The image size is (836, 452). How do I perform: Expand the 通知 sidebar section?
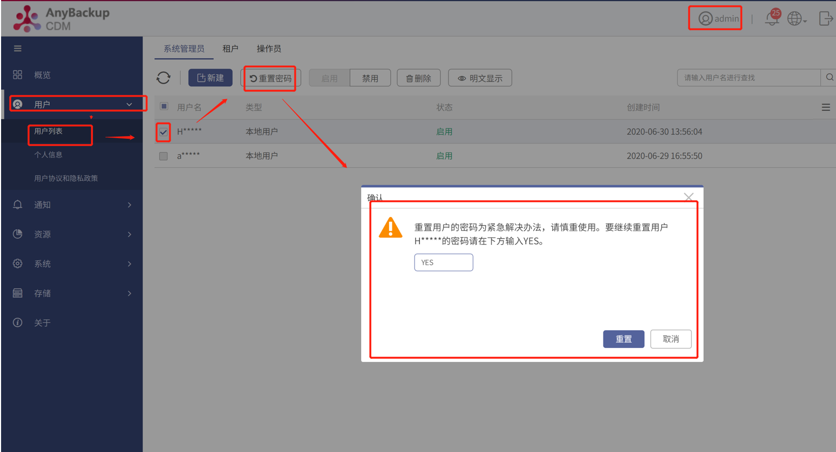[43, 204]
